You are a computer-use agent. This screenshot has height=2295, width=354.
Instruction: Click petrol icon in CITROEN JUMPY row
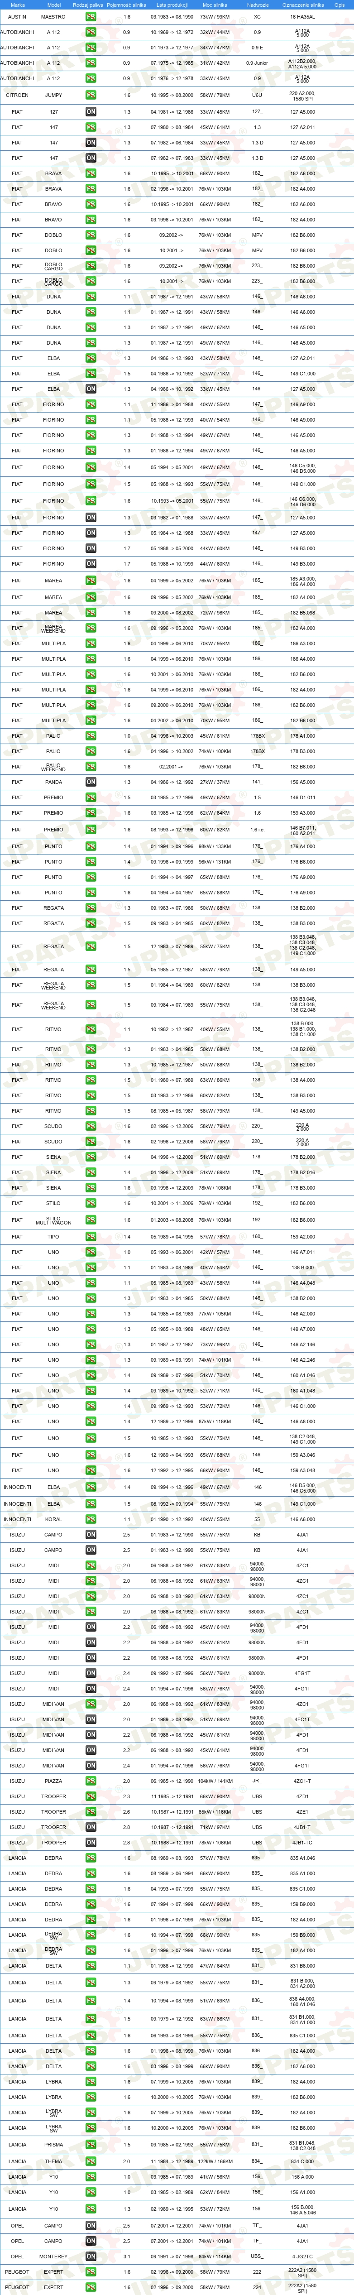point(91,96)
